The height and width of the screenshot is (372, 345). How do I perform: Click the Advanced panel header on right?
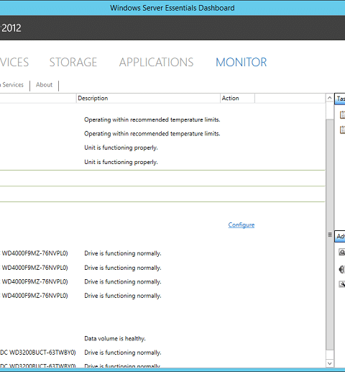(x=340, y=236)
